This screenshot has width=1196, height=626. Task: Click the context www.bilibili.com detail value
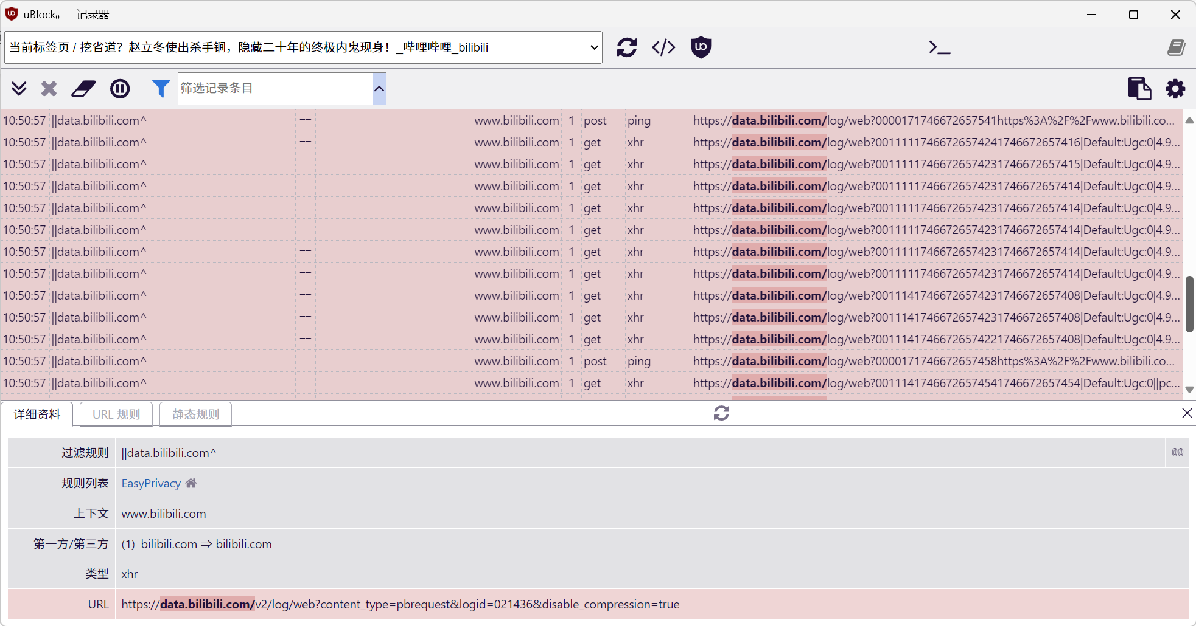coord(164,514)
